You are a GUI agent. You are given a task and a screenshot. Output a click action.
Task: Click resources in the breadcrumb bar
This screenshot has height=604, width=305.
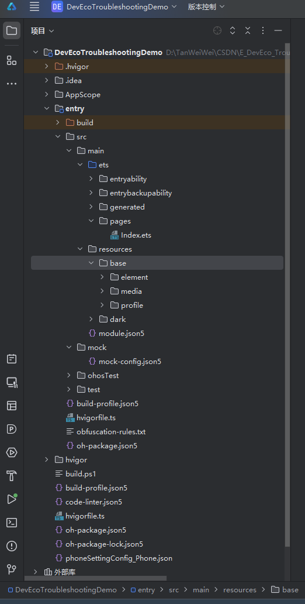tap(240, 590)
